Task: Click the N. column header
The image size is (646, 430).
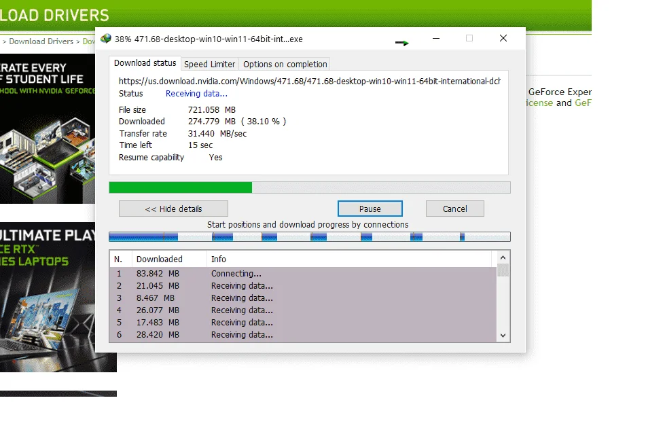Action: pos(121,259)
